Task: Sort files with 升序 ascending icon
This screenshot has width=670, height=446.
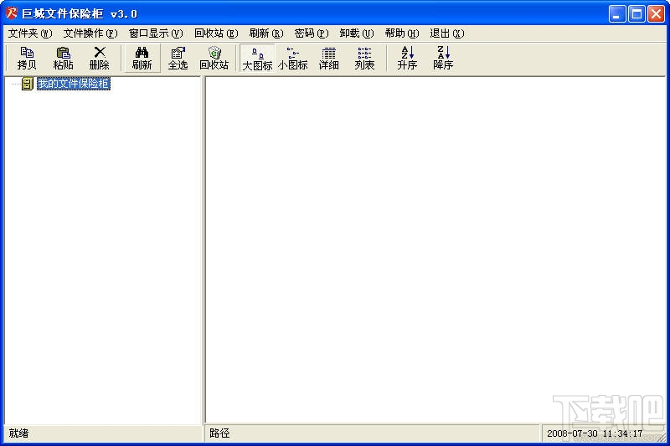Action: coord(407,58)
